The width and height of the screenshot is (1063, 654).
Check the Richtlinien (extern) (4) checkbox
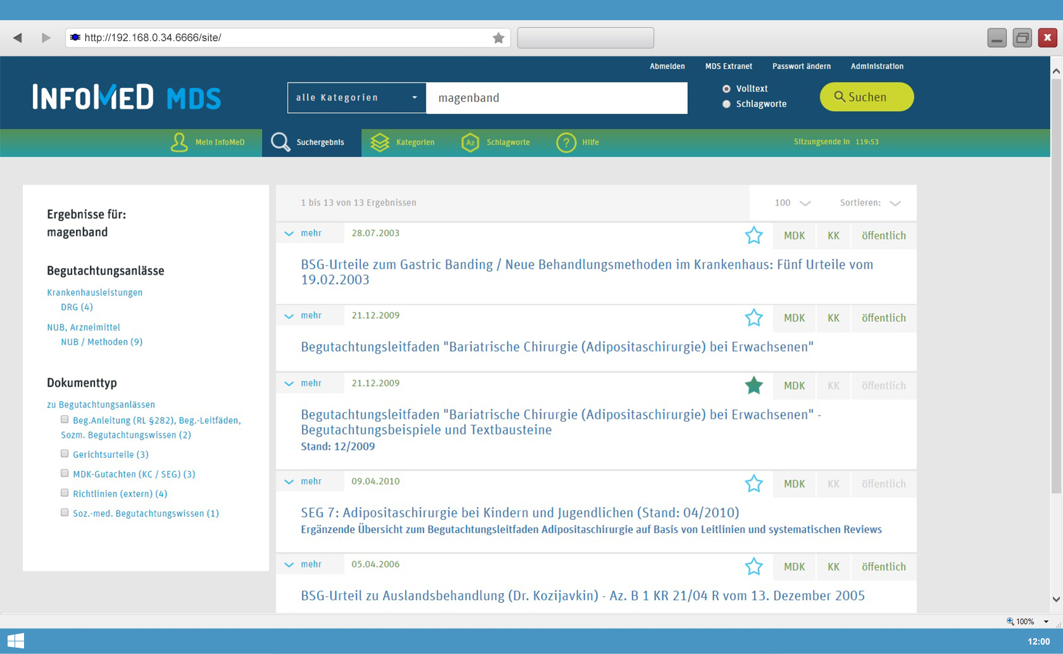point(65,493)
